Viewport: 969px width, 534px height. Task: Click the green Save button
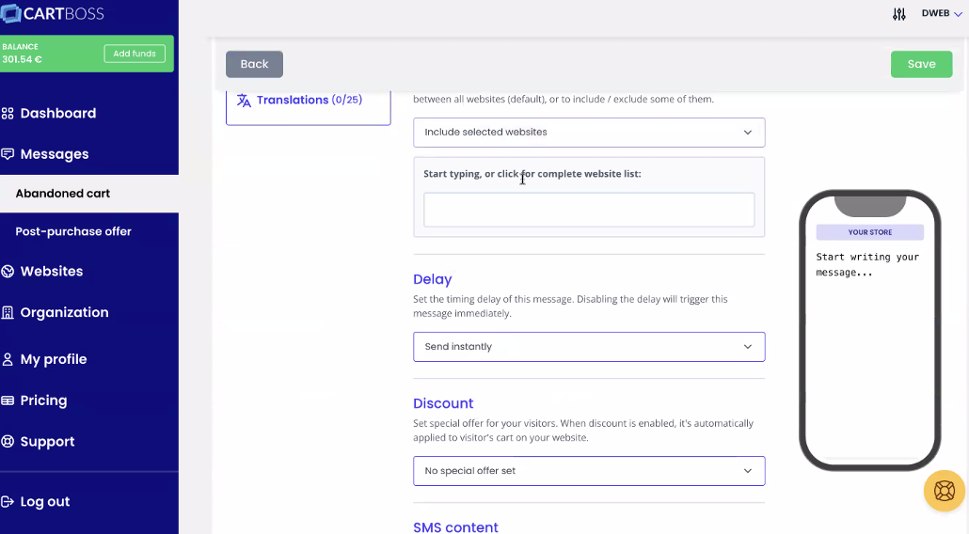(921, 64)
